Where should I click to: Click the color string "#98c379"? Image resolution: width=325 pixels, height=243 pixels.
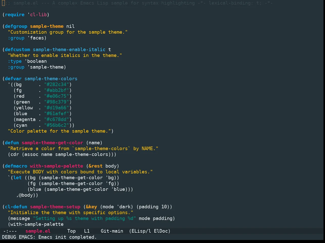pyautogui.click(x=57, y=102)
